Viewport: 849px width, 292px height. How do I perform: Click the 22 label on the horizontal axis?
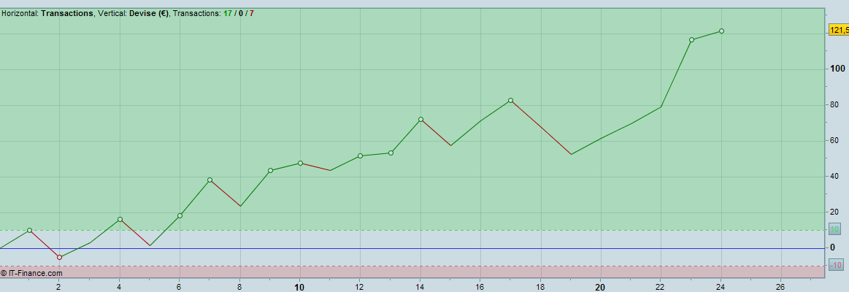click(x=661, y=287)
